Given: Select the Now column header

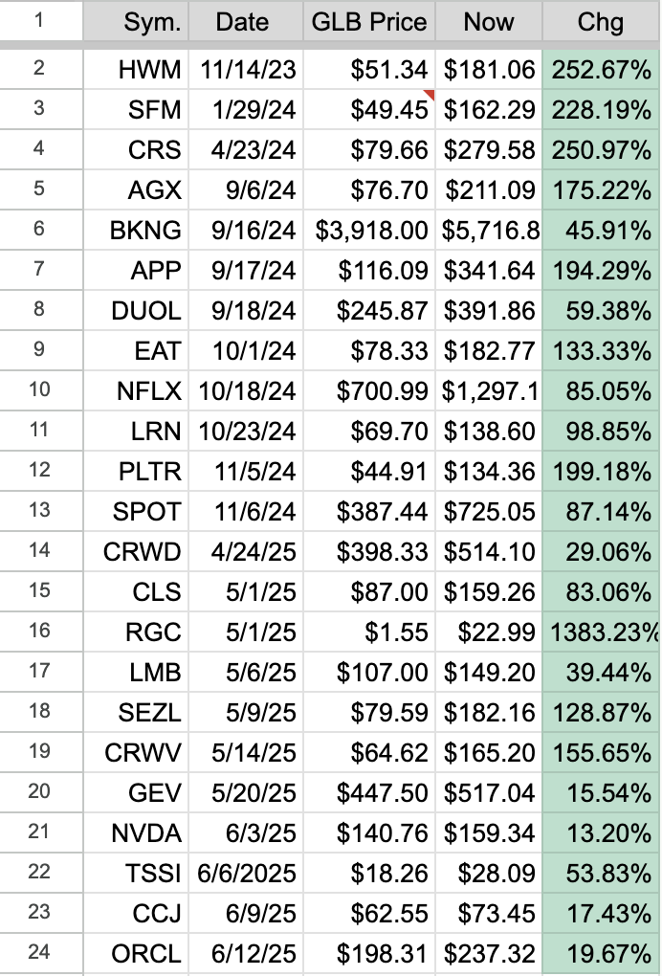Looking at the screenshot, I should (488, 21).
